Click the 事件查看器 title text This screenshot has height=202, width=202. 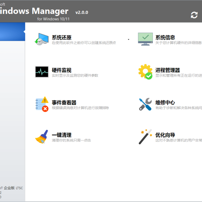coord(64,103)
